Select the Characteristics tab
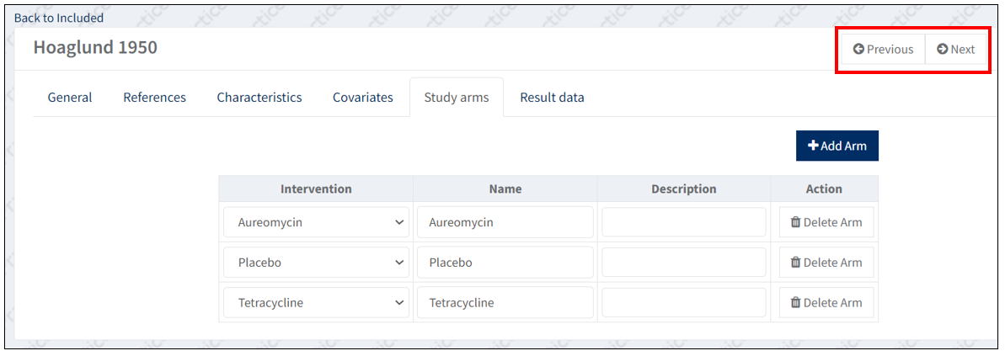1005x356 pixels. [259, 98]
